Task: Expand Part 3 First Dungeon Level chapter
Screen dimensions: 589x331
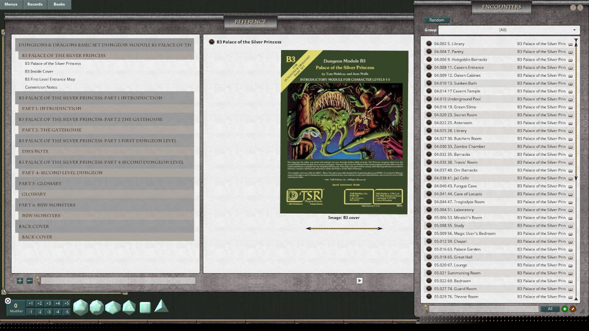Action: [104, 141]
